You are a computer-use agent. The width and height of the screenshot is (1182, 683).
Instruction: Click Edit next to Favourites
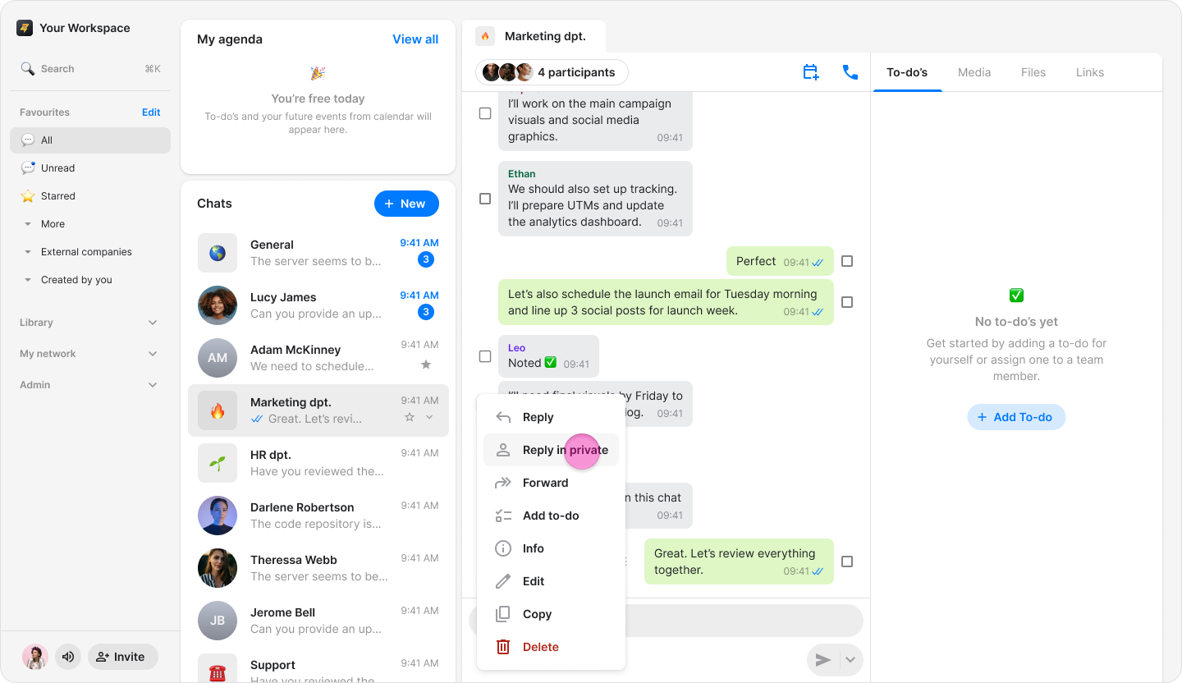pyautogui.click(x=151, y=112)
